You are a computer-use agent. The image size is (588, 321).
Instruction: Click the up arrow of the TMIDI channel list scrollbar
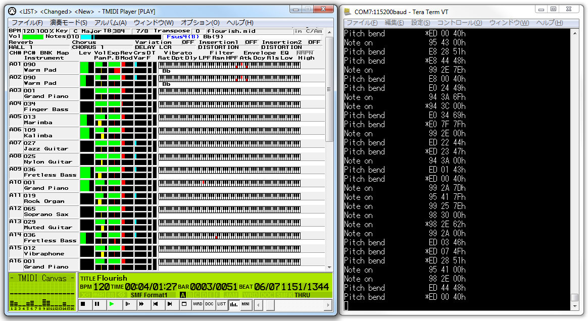click(x=329, y=32)
